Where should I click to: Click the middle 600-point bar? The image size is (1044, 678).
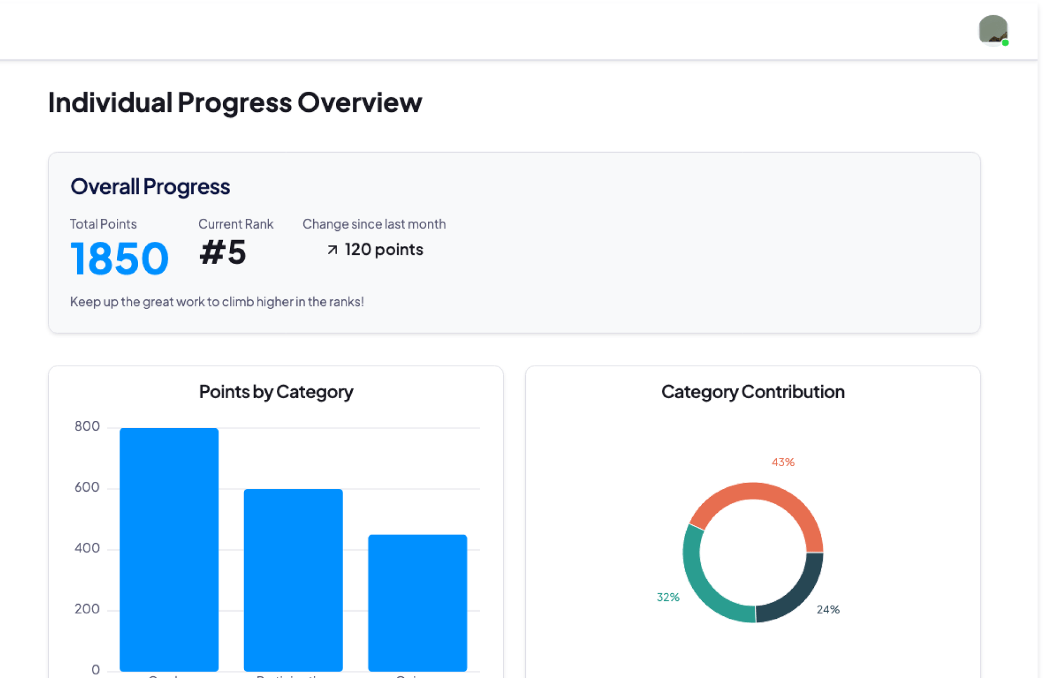293,579
